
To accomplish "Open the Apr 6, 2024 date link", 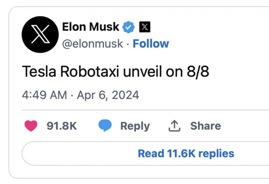I will click(x=108, y=95).
